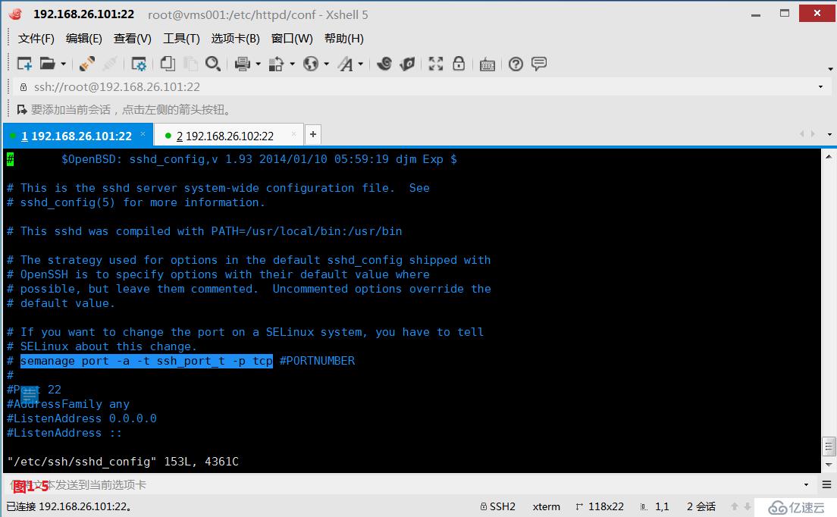The image size is (837, 517).
Task: Click the Xshell app icon in title bar
Action: [15, 14]
